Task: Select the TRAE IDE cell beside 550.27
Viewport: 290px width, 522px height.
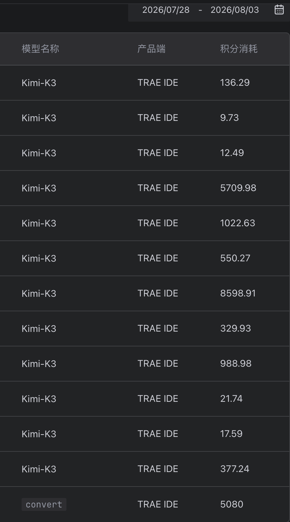Action: tap(158, 258)
